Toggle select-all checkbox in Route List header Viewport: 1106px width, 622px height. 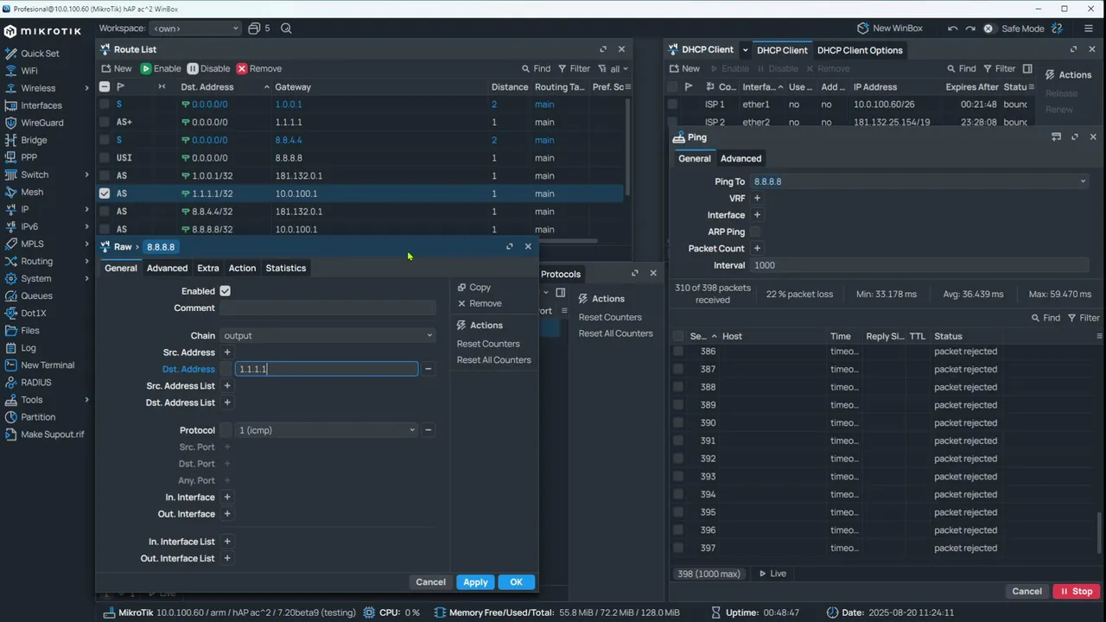pyautogui.click(x=105, y=86)
